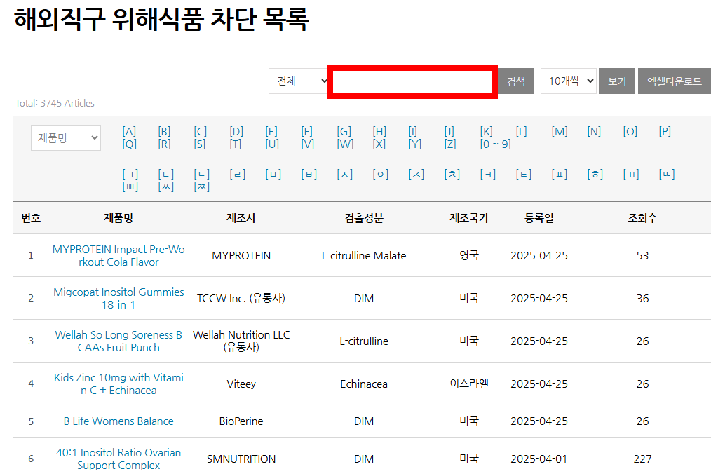Select the TCCW Inc. (유통사) manufacturer cell
This screenshot has width=718, height=474.
coord(241,298)
